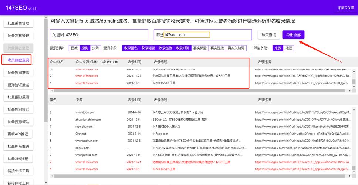Toggle 收录时间 query field
The height and width of the screenshot is (185, 358).
(x=183, y=48)
